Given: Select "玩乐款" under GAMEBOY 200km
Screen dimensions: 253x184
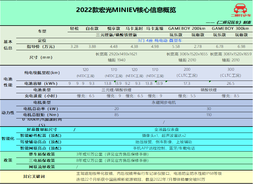Looking at the screenshot, I should click(x=176, y=35).
